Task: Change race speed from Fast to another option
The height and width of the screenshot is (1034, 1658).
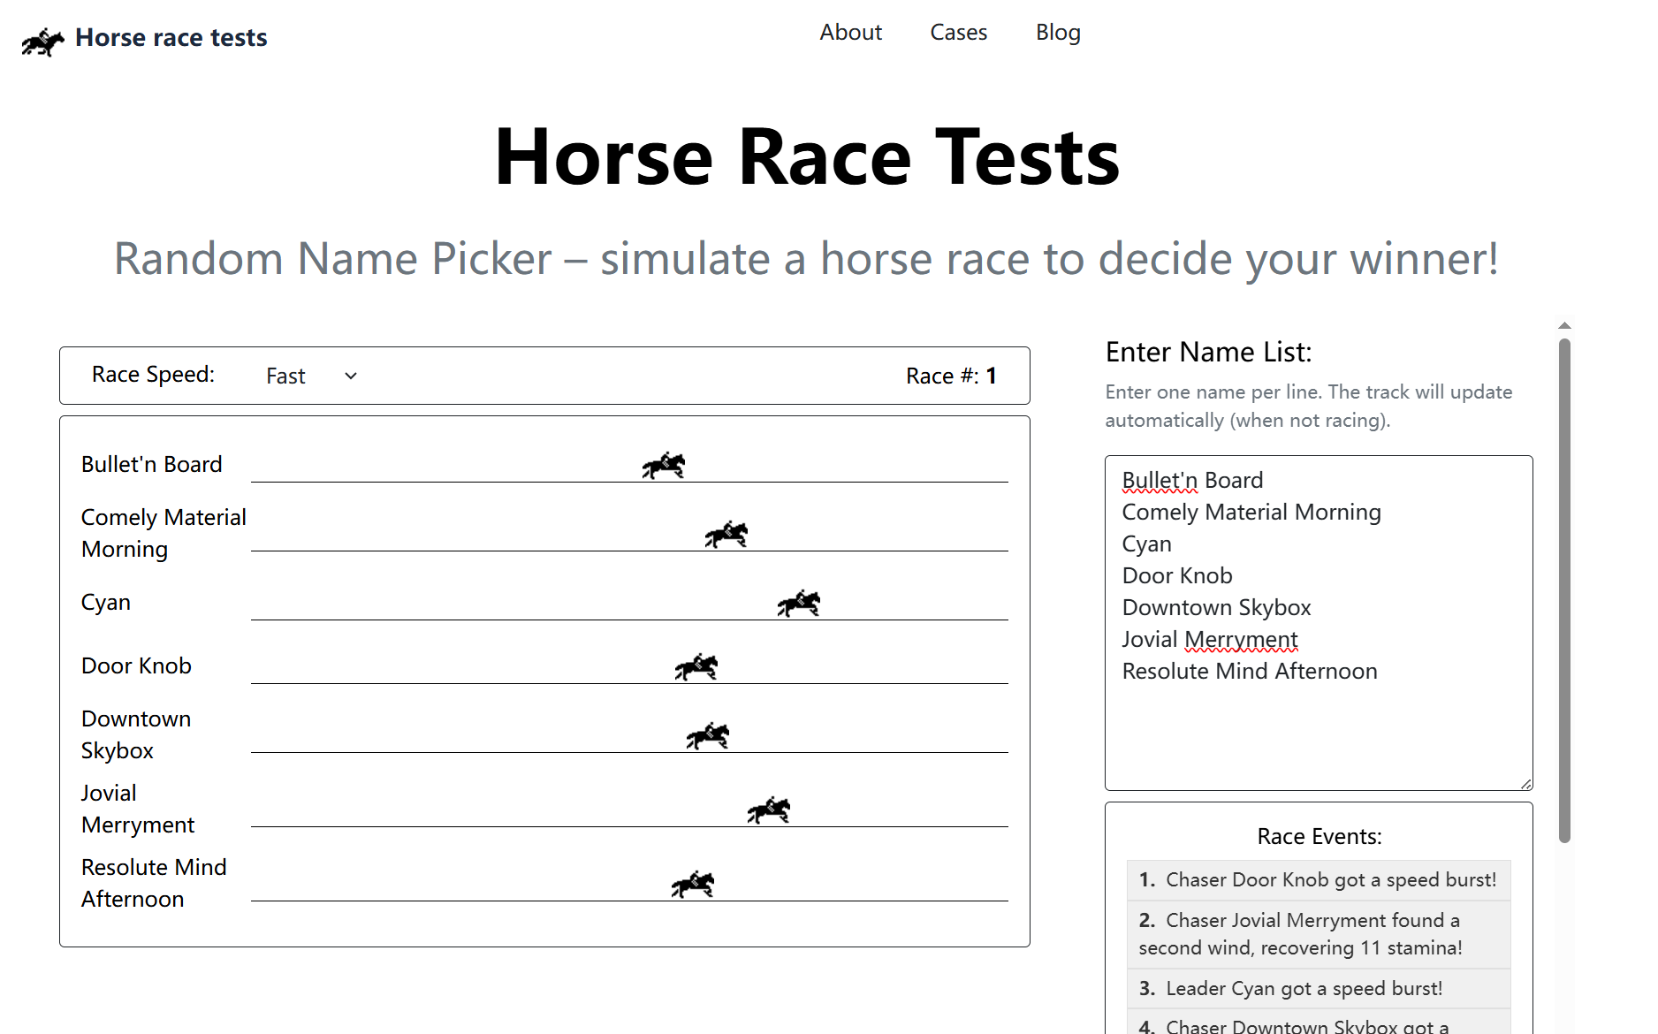Action: [x=310, y=375]
